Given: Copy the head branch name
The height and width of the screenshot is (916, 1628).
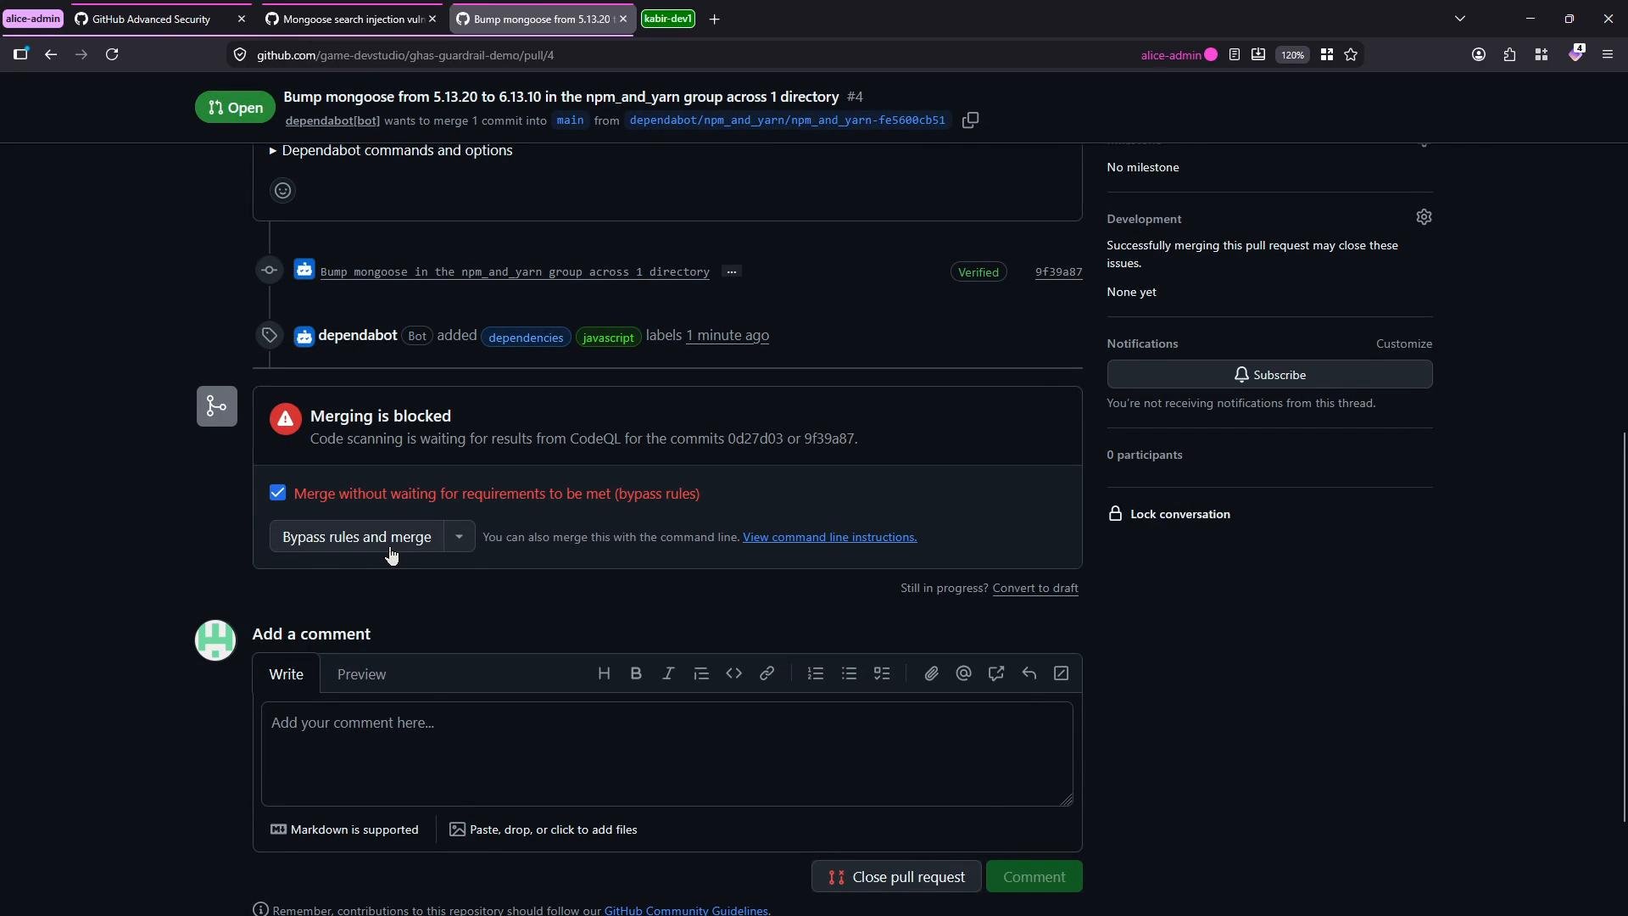Looking at the screenshot, I should (x=971, y=120).
